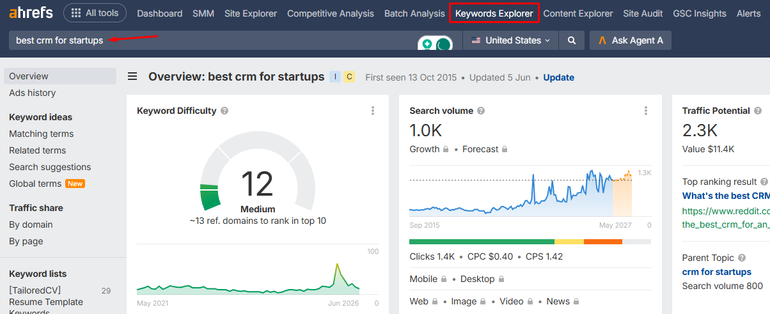The width and height of the screenshot is (770, 314).
Task: Open Batch Analysis
Action: (414, 13)
